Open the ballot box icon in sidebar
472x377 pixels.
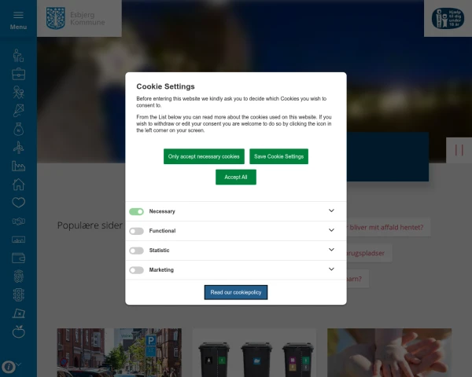[x=18, y=313]
